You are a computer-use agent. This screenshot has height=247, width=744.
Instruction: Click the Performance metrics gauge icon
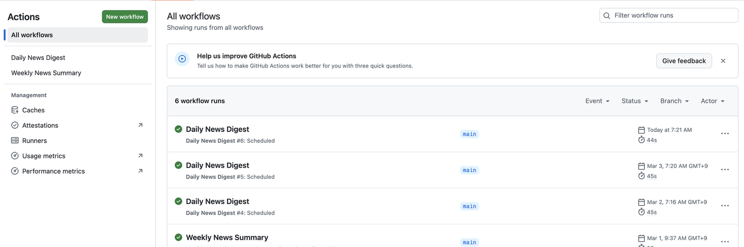coord(15,171)
